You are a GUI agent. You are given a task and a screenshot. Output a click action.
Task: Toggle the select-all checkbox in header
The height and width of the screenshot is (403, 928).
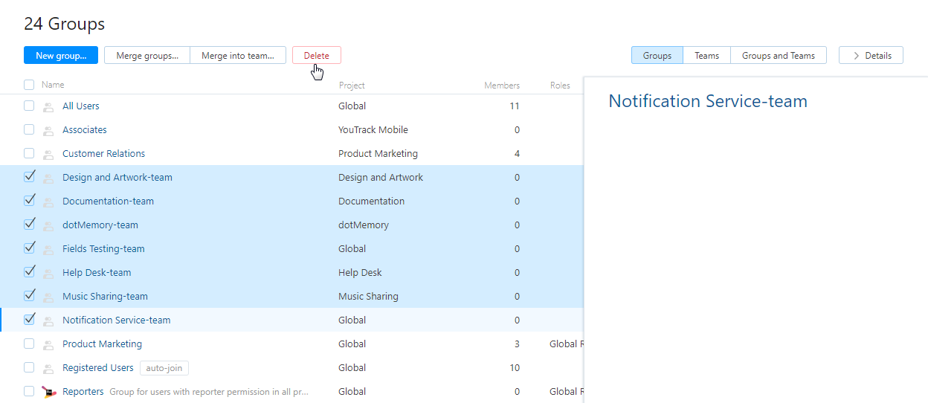(x=29, y=85)
